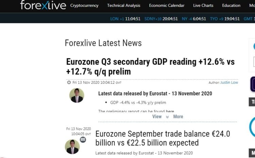
Task: Click Justin Low's avatar in the GDP article
Action: pos(77,95)
